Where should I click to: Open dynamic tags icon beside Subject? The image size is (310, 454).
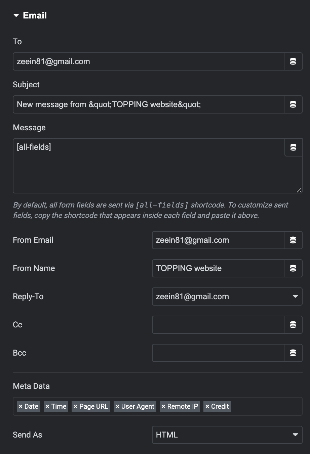(x=293, y=104)
